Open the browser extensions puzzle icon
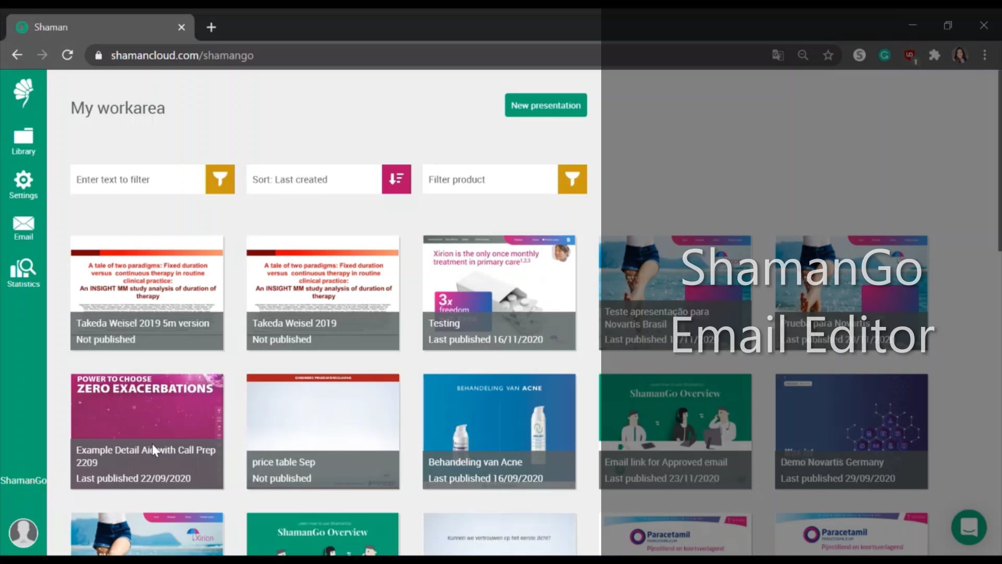This screenshot has width=1002, height=564. [935, 55]
